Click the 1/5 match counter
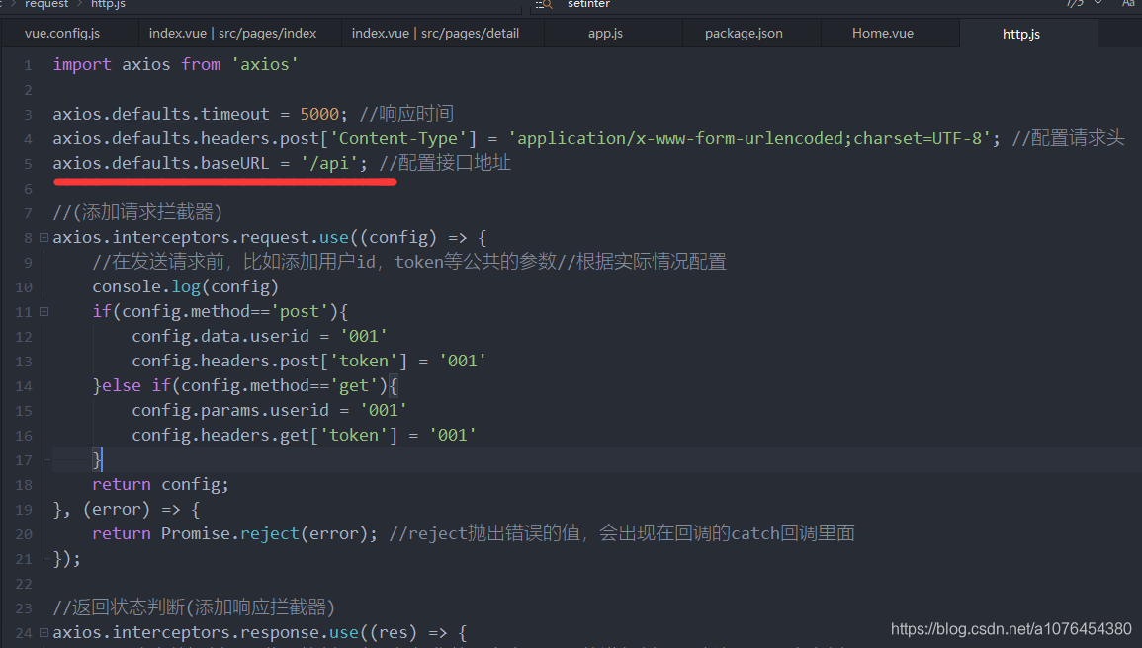The width and height of the screenshot is (1142, 648). (1076, 5)
